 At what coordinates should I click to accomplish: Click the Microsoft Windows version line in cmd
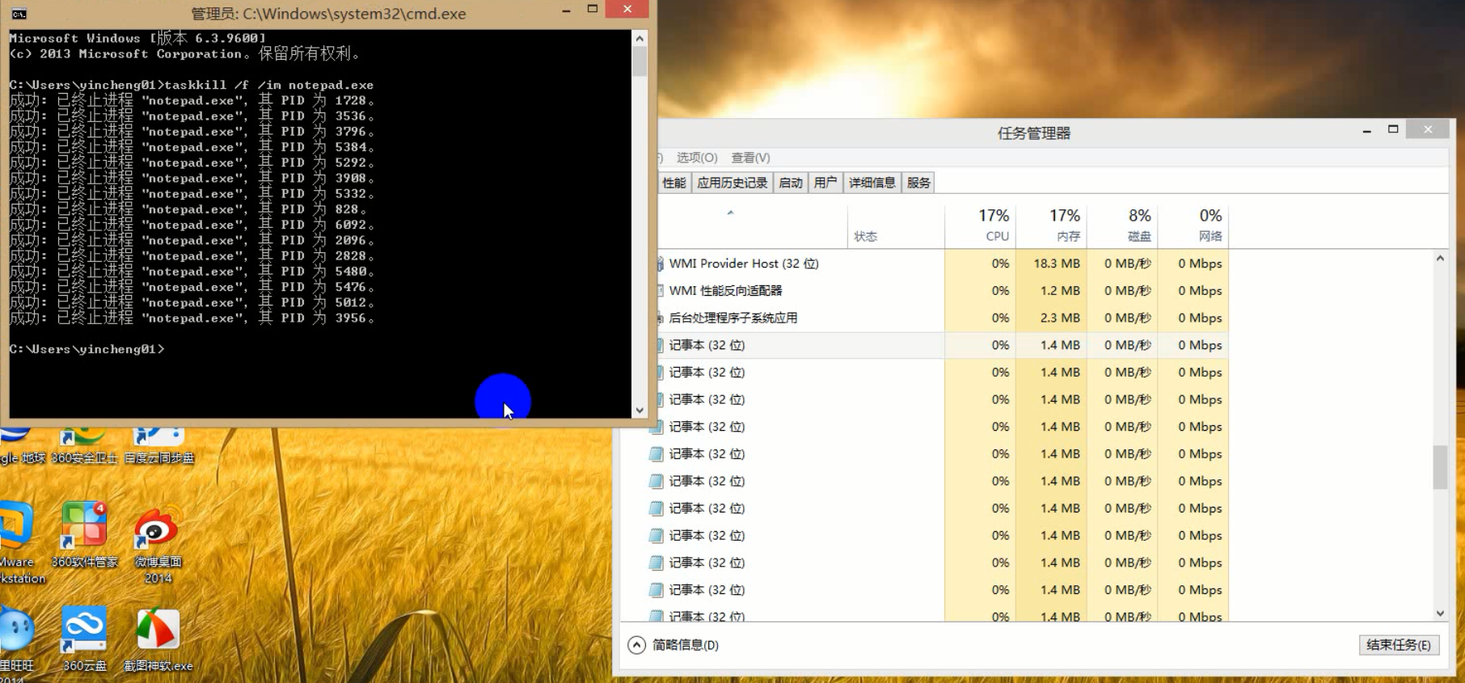pos(137,38)
